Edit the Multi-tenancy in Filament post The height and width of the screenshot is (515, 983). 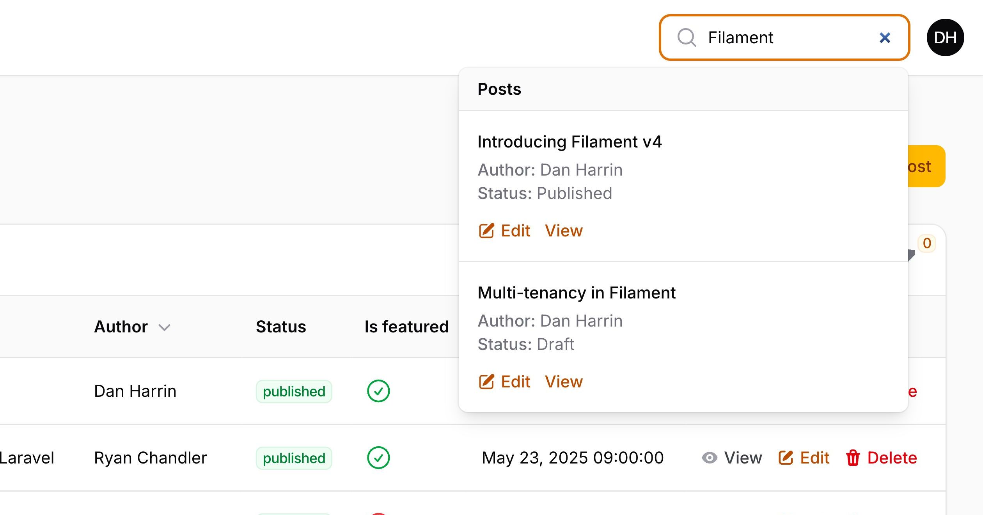click(504, 382)
